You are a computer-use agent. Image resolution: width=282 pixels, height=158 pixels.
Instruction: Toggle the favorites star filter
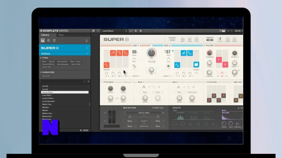88,81
